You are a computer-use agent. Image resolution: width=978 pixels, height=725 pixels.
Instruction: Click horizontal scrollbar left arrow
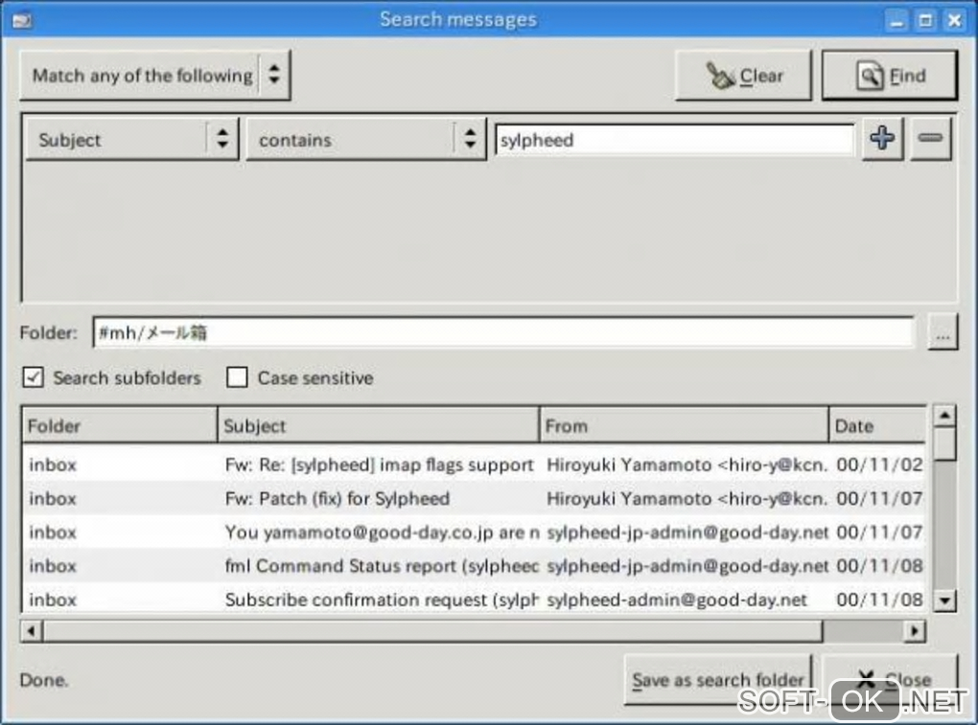click(32, 631)
